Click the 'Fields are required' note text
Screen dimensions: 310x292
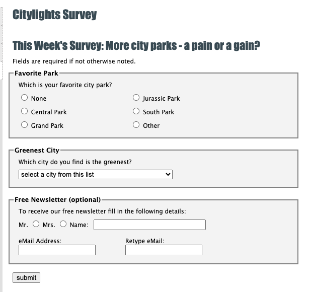point(74,61)
